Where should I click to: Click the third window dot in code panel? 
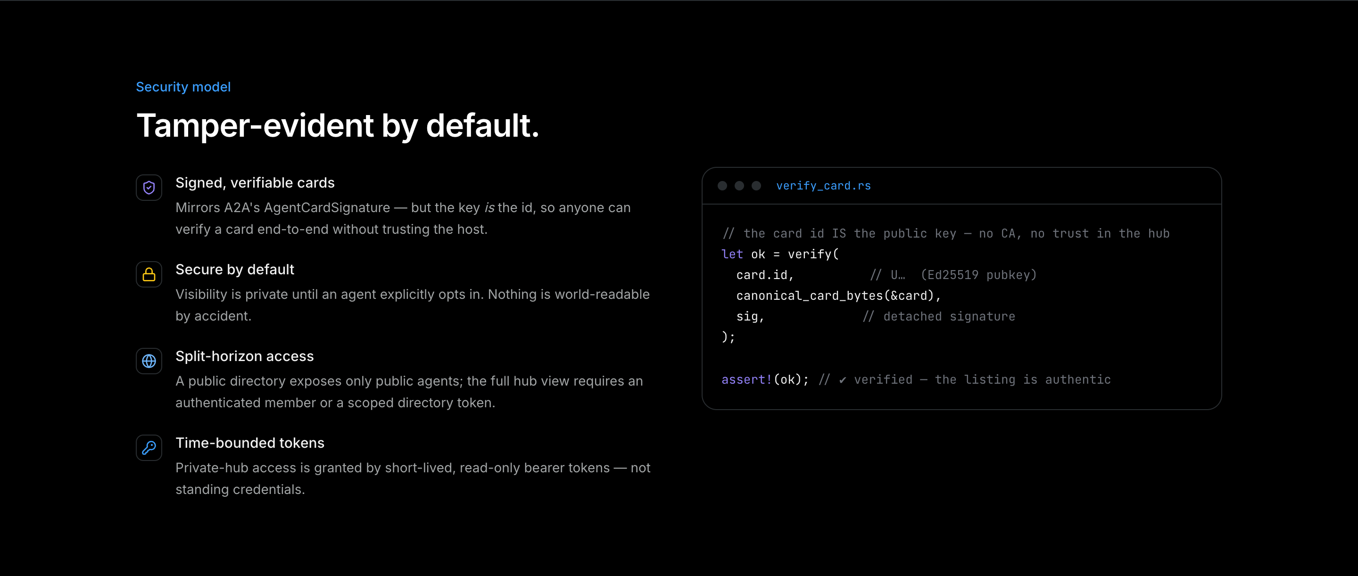(756, 186)
